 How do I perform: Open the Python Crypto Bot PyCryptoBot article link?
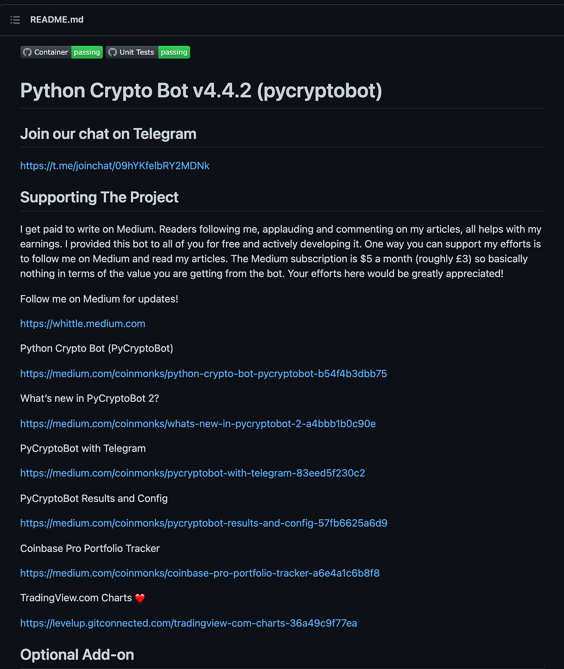(x=203, y=374)
